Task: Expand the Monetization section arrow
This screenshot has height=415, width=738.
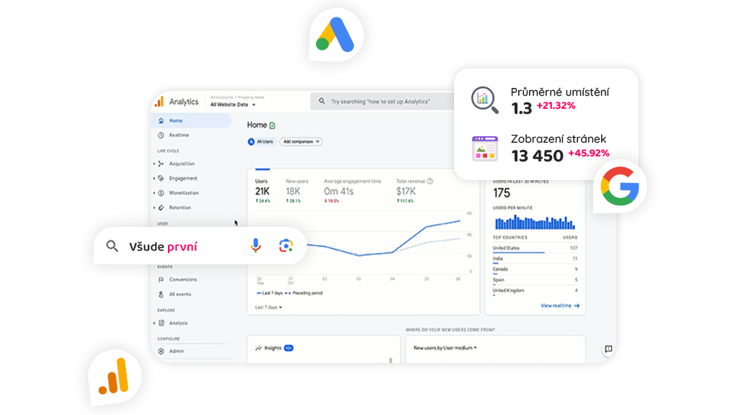Action: pos(154,193)
